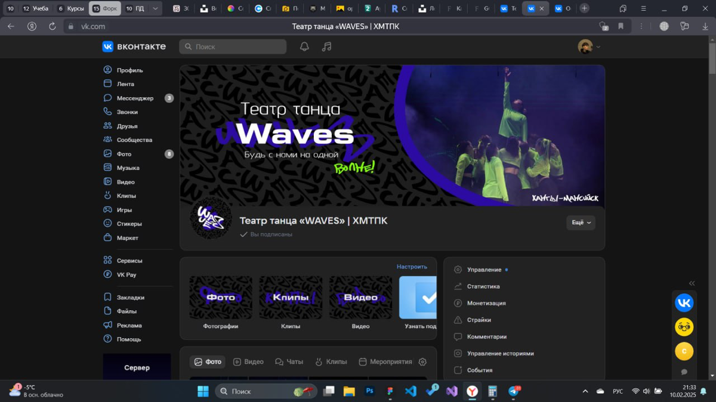The image size is (716, 402).
Task: Select the Клипы content tab
Action: (x=331, y=362)
